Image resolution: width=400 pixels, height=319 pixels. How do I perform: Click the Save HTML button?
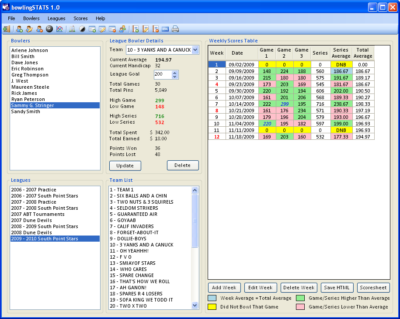[337, 288]
